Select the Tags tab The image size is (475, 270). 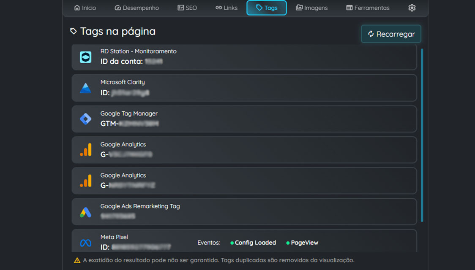[x=267, y=8]
